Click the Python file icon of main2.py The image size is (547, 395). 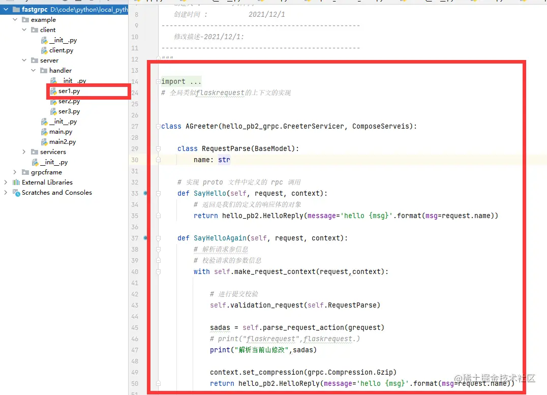[44, 142]
